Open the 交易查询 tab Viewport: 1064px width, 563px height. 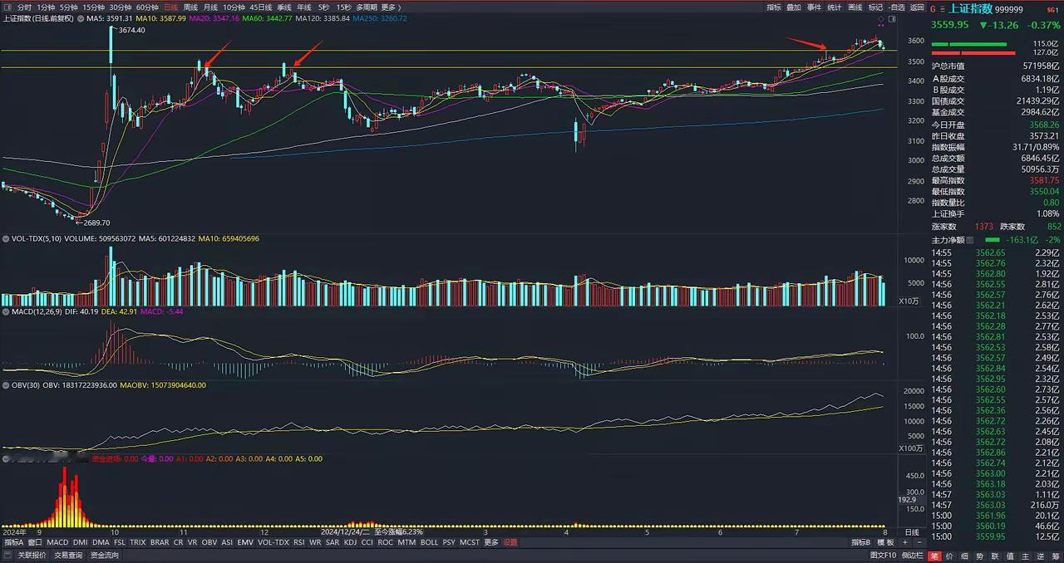pyautogui.click(x=68, y=556)
